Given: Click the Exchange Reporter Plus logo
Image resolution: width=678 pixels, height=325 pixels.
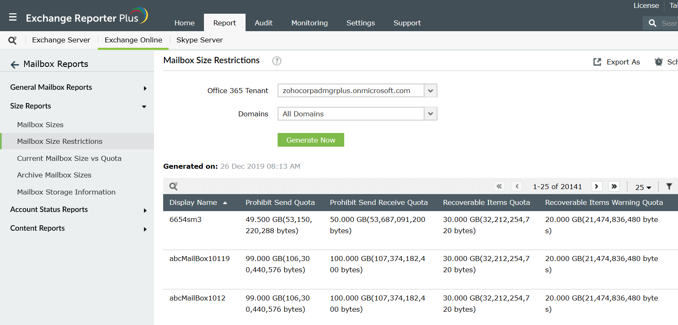Looking at the screenshot, I should click(87, 17).
